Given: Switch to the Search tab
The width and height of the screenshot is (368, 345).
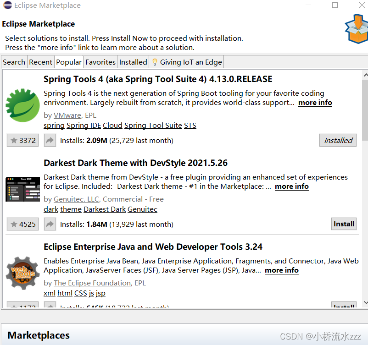Looking at the screenshot, I should pos(14,62).
